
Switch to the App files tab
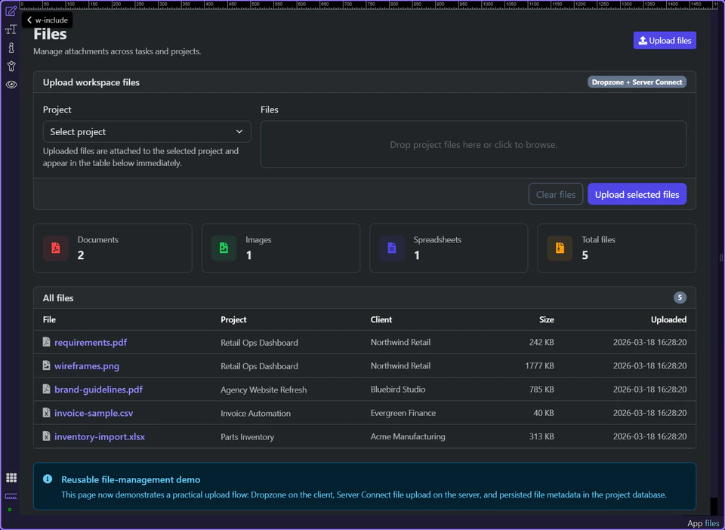pos(703,523)
